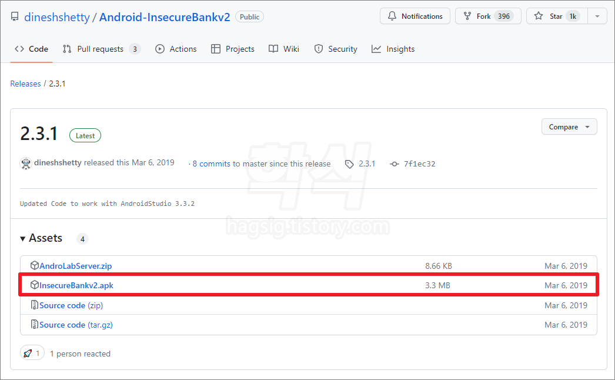The image size is (615, 380).
Task: Click the Star count 1k badge
Action: click(573, 16)
